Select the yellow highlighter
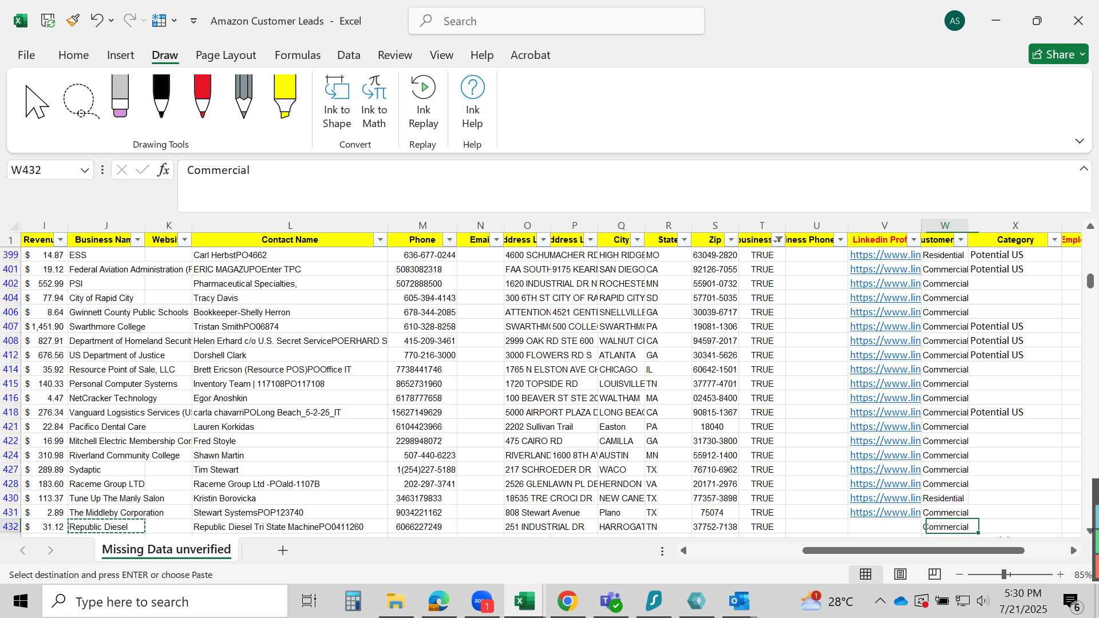 284,96
